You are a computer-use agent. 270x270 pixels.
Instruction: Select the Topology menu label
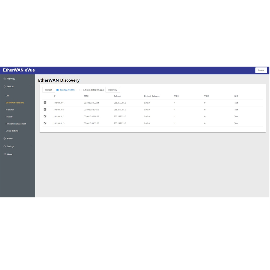pyautogui.click(x=11, y=79)
